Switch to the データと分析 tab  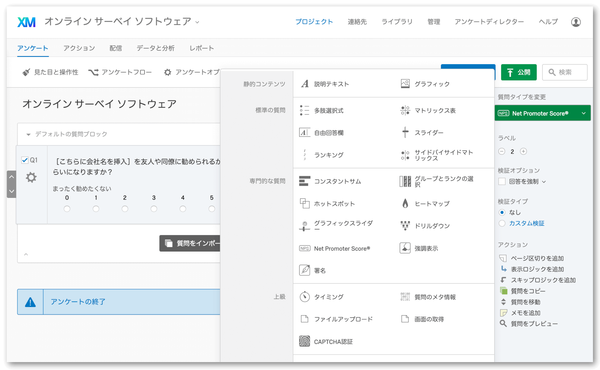156,48
